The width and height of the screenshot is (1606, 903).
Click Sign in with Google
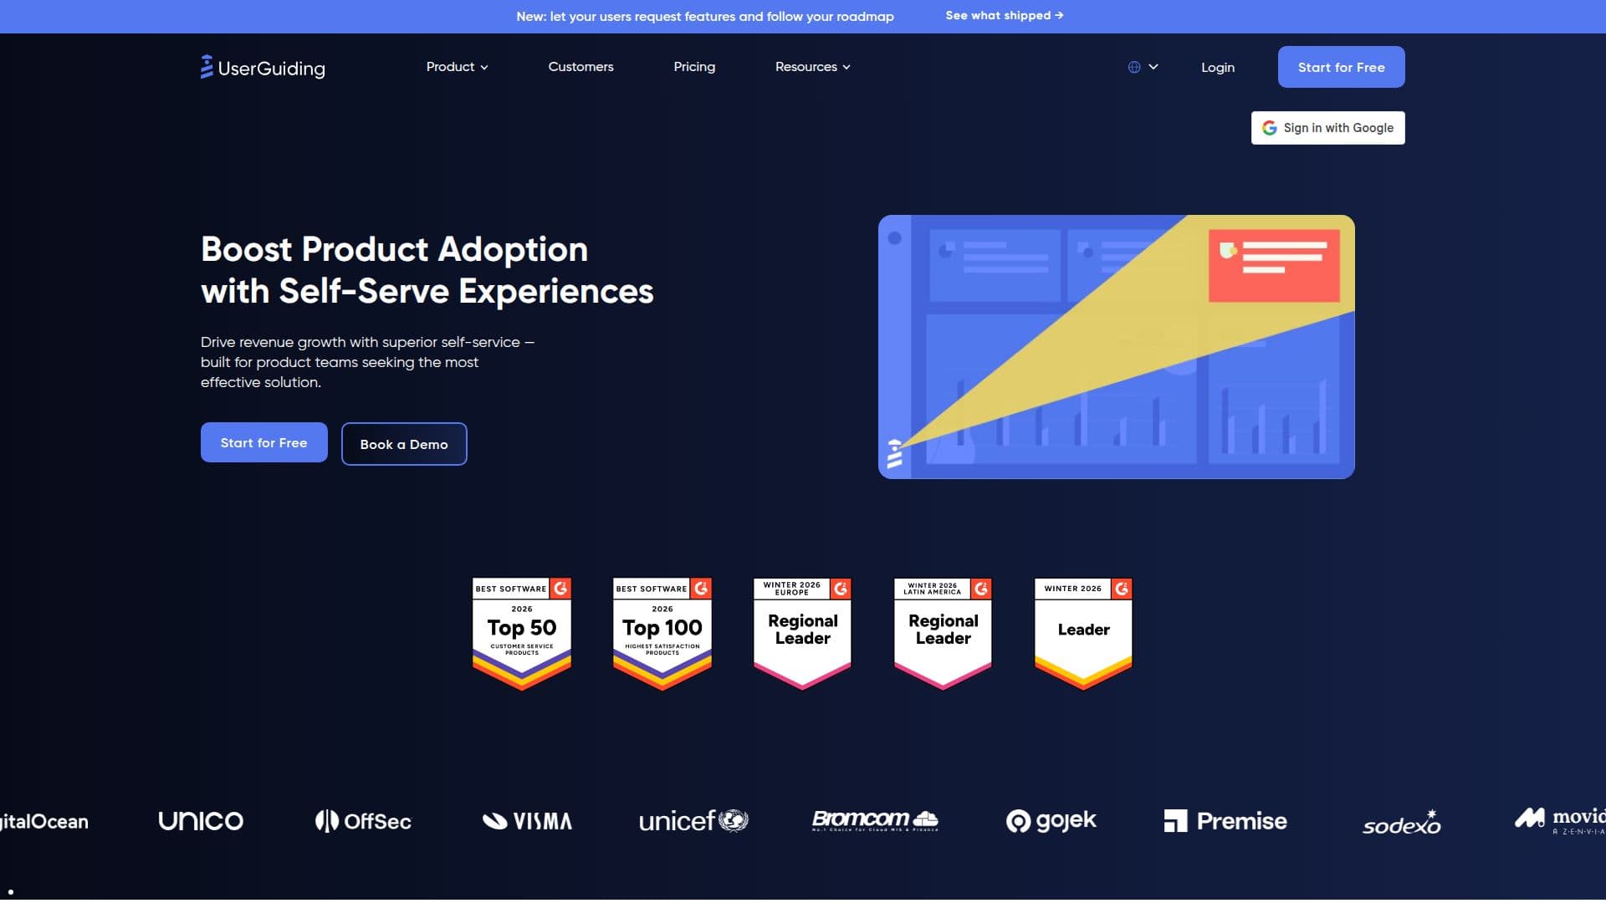pos(1327,128)
